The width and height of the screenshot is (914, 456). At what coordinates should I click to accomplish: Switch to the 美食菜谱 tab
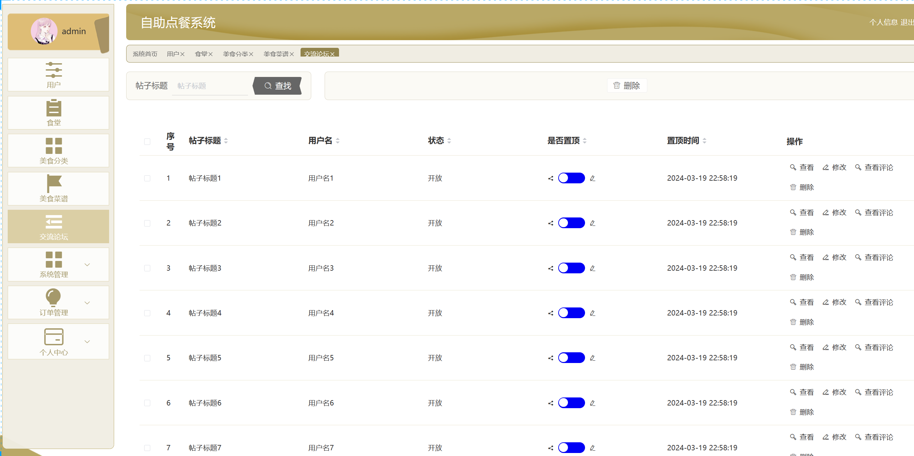coord(276,54)
